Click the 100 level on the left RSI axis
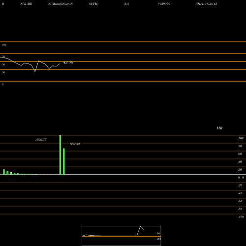This screenshot has width=246, height=246. [4, 45]
